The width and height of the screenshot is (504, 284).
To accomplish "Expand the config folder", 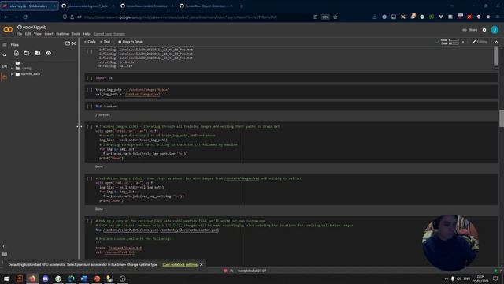I will tap(12, 69).
